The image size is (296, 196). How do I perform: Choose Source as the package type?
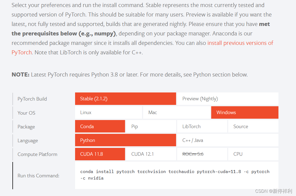pos(253,126)
